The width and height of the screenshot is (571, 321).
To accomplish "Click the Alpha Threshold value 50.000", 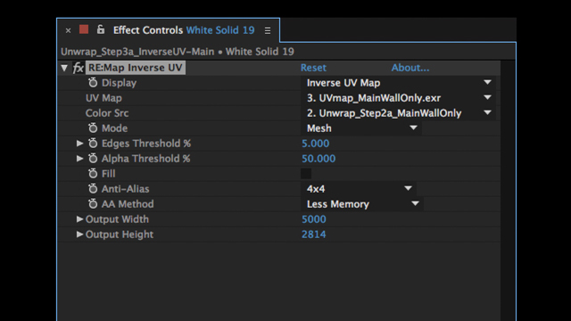I will (x=319, y=159).
